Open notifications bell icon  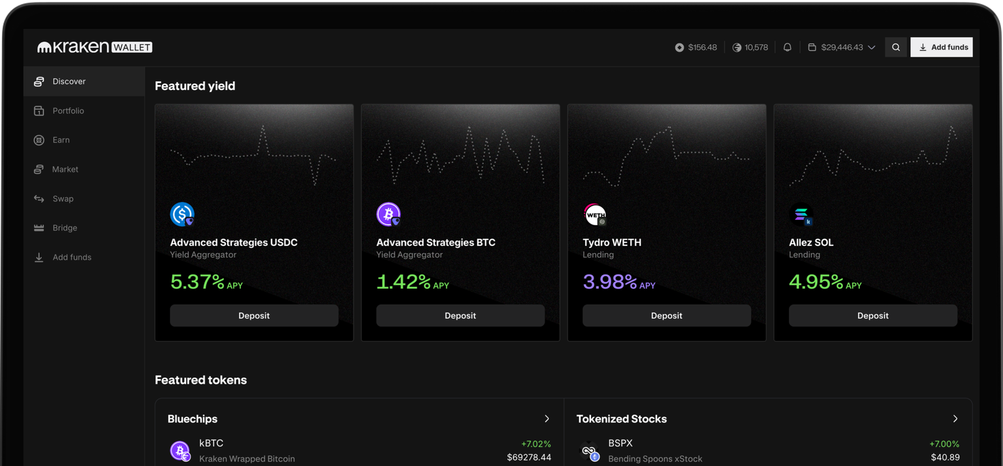pyautogui.click(x=788, y=47)
